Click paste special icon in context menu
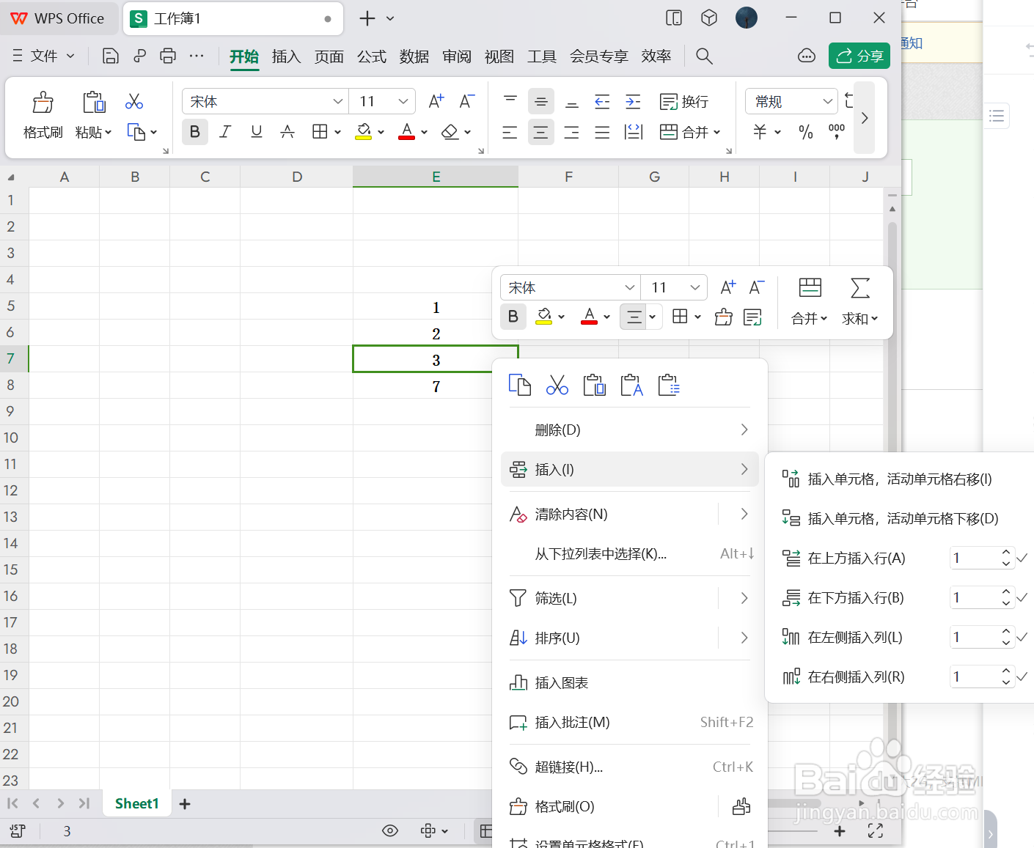This screenshot has width=1034, height=848. pyautogui.click(x=669, y=385)
